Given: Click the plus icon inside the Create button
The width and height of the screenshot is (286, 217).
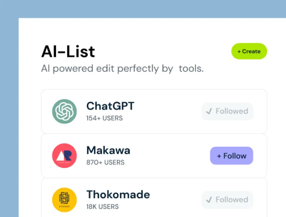Looking at the screenshot, I should click(x=239, y=51).
